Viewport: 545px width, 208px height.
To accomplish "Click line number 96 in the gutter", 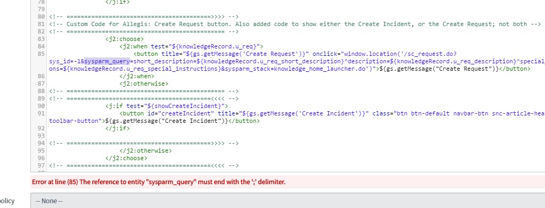I will click(41, 159).
